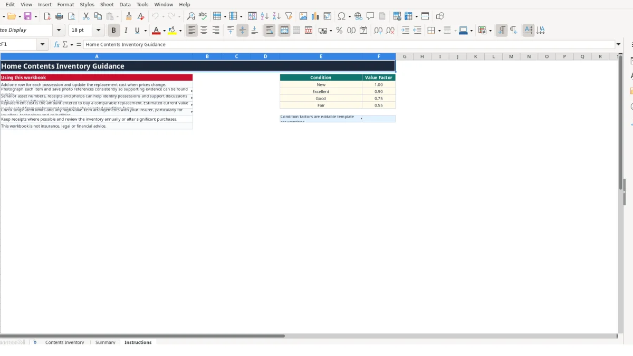633x356 pixels.
Task: Click the Function Wizard fx icon
Action: click(x=57, y=45)
